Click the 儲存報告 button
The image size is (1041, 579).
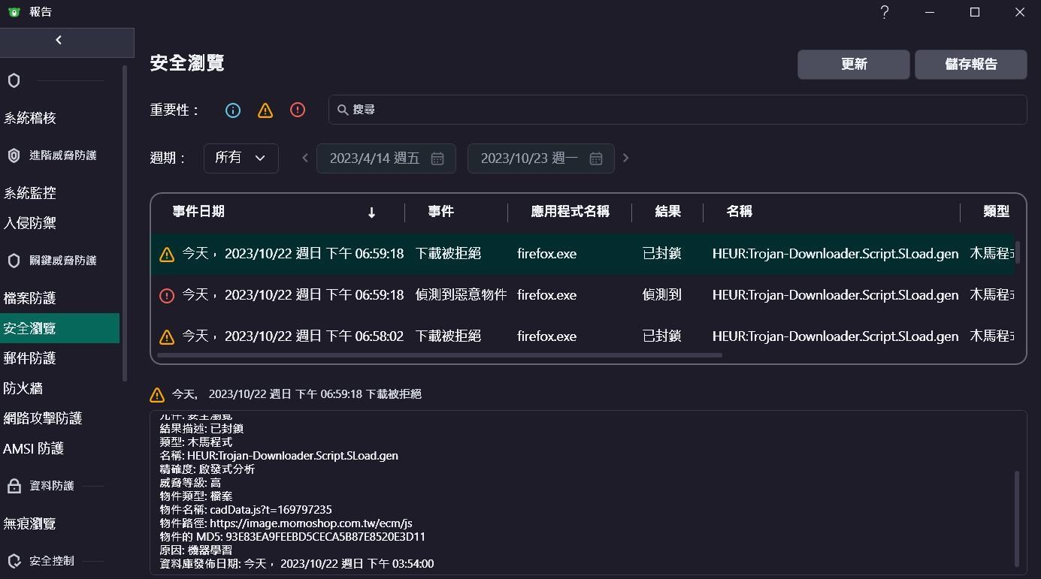pos(971,65)
